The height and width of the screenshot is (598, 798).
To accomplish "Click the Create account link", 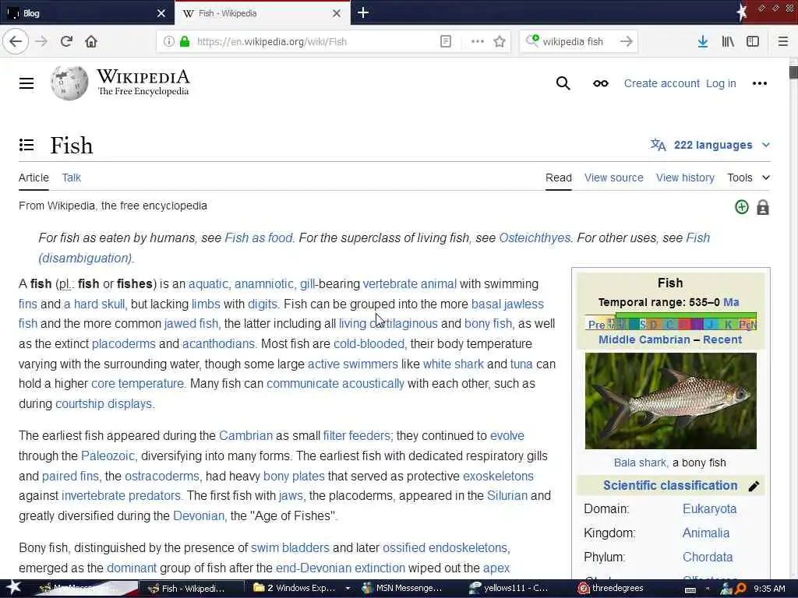I will [662, 83].
